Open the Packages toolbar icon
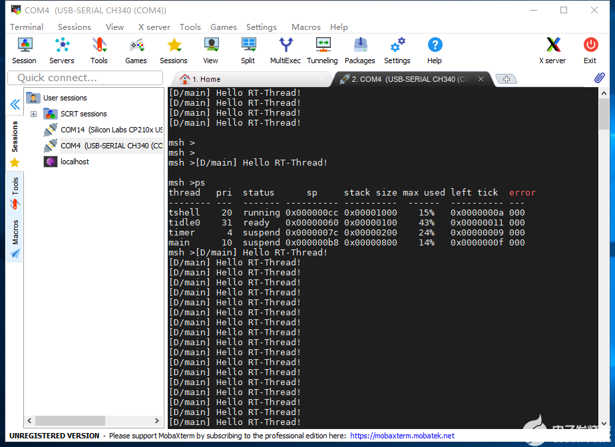 359,51
